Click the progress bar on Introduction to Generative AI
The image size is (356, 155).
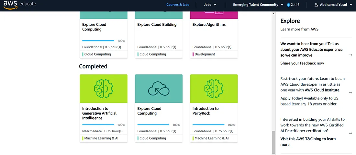pos(98,125)
